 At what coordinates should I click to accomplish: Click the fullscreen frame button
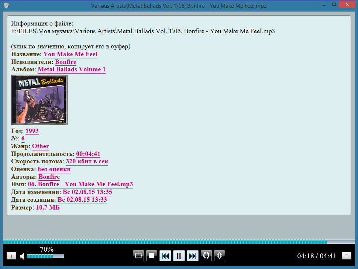tap(138, 256)
